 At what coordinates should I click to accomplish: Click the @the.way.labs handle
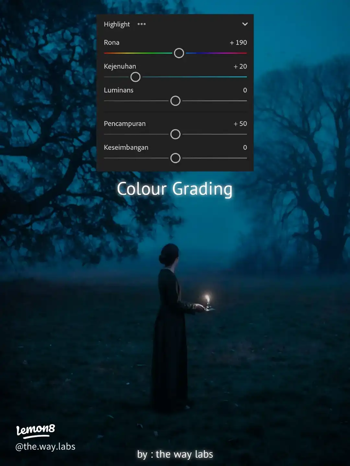point(45,447)
